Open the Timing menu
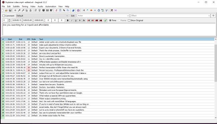The height and width of the screenshot is (124, 217). tap(25, 6)
